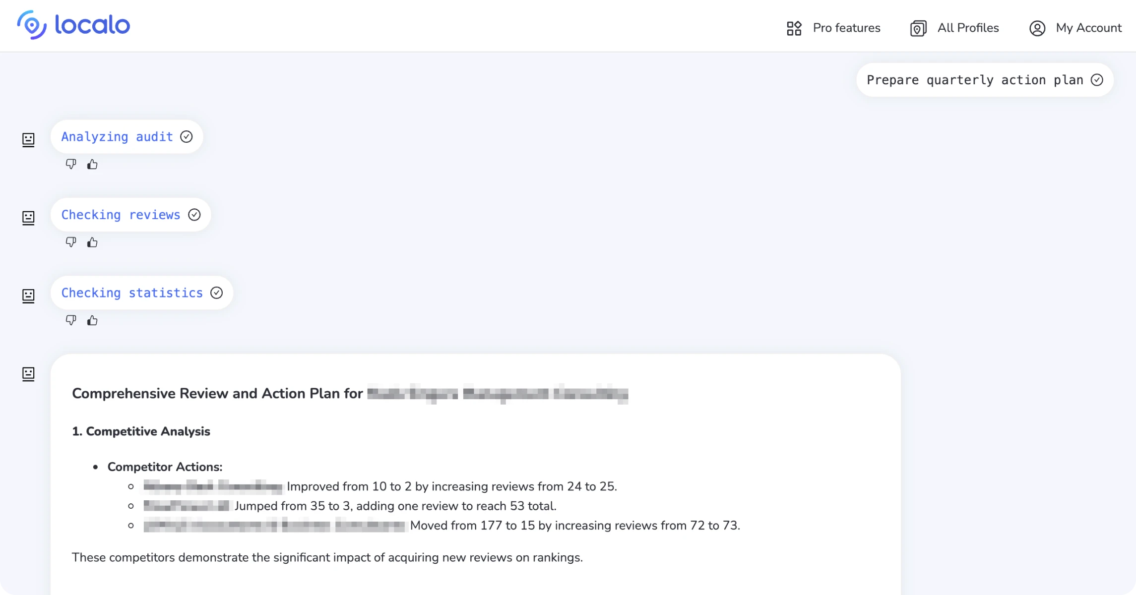Open the My Account profile icon
This screenshot has height=595, width=1136.
click(x=1037, y=28)
